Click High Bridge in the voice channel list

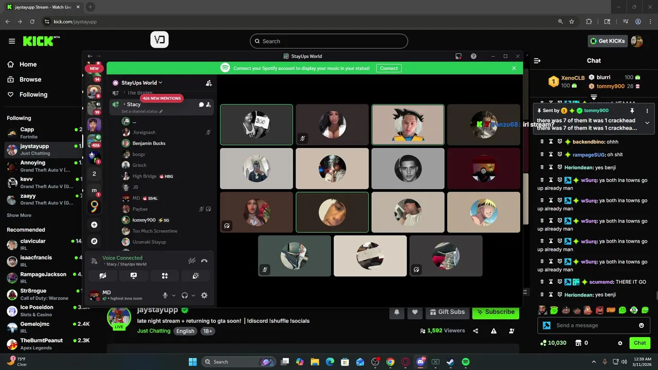[144, 176]
